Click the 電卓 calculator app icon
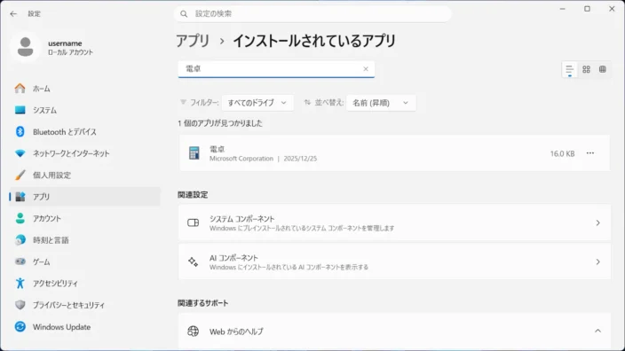Viewport: 625px width, 351px height. click(194, 153)
